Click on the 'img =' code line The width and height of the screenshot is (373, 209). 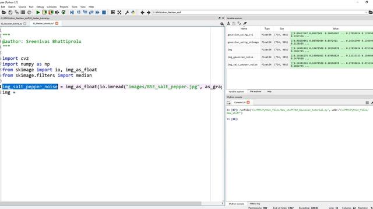(9, 92)
